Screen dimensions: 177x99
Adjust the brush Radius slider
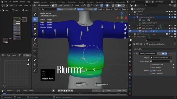click(65, 9)
